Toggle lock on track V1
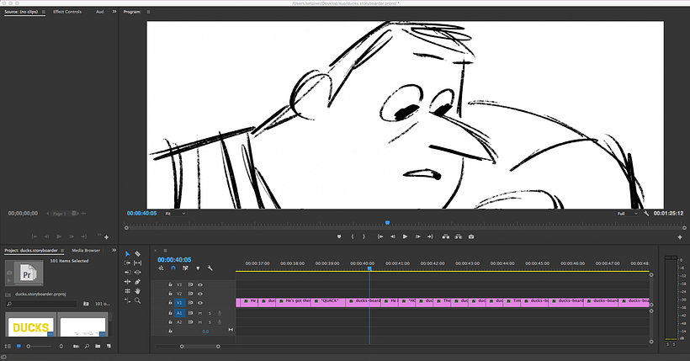The image size is (690, 361). (x=170, y=301)
